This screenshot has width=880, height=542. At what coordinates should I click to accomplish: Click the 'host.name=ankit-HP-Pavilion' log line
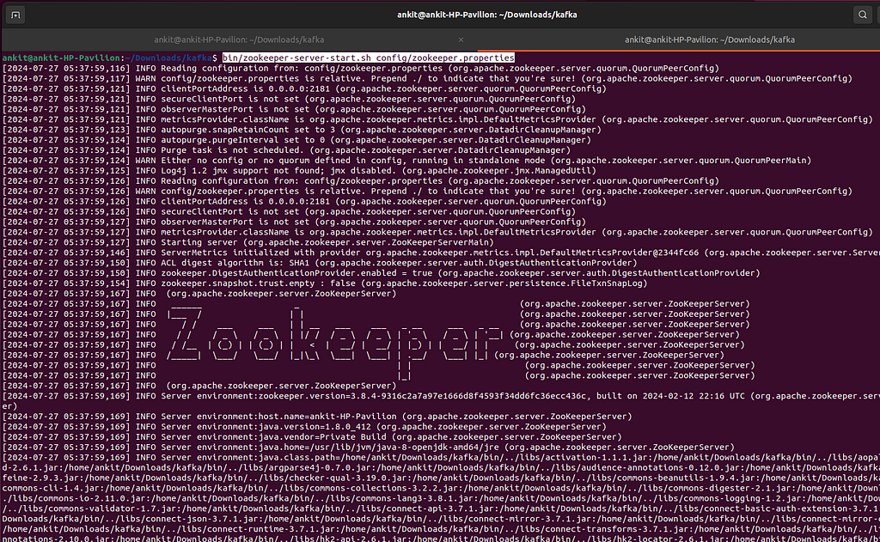317,417
